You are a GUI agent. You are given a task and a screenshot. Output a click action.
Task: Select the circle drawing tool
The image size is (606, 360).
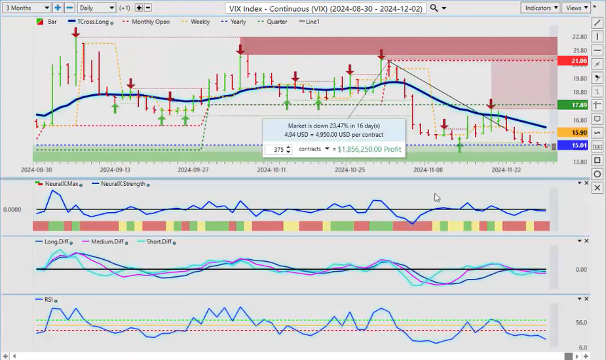point(597,174)
